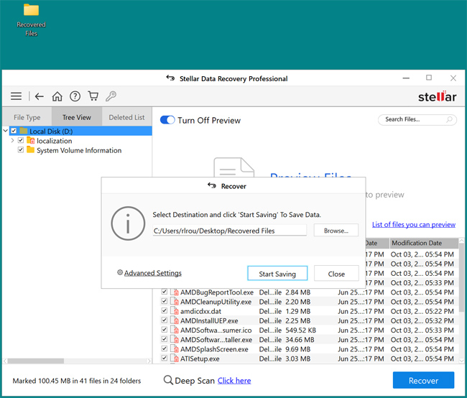Click the tree panel horizontal scrollbar
467x398 pixels.
coord(36,361)
